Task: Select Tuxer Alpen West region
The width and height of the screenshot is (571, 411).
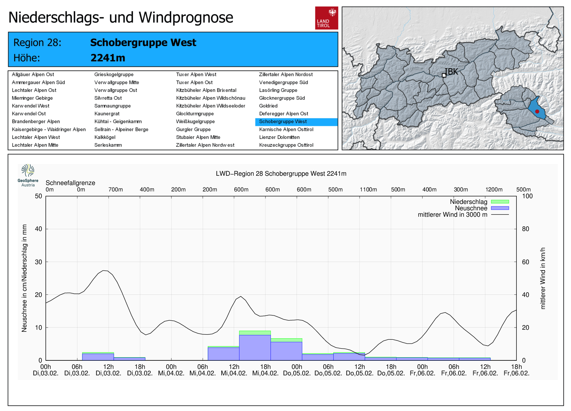Action: pos(196,75)
